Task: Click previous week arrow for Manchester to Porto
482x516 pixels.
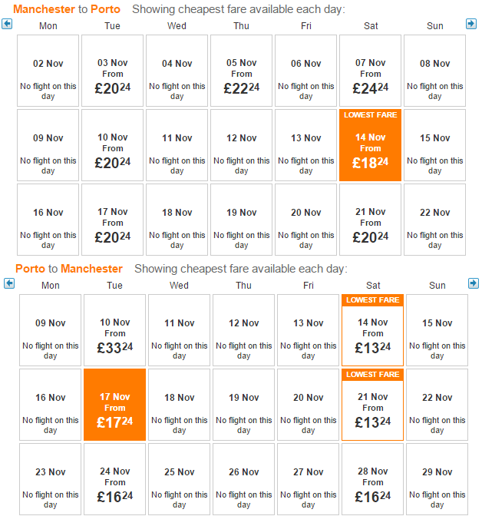Action: click(7, 24)
